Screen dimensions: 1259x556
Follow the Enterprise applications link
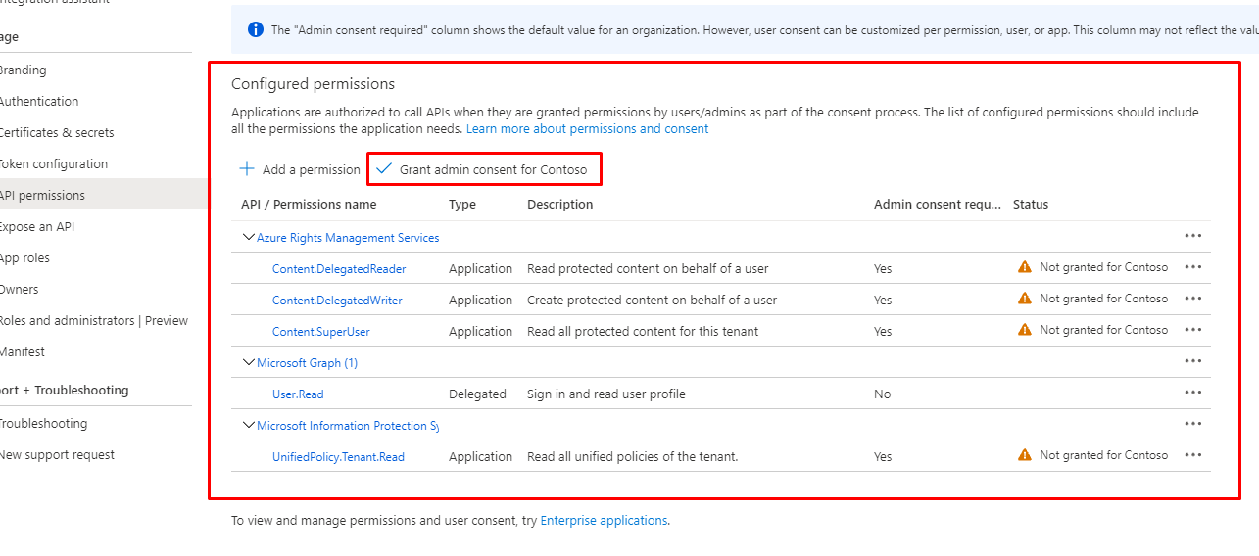click(604, 521)
